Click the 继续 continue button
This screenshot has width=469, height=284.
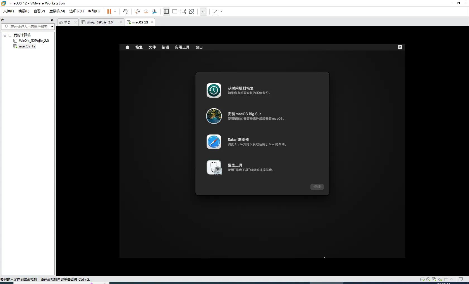coord(317,187)
